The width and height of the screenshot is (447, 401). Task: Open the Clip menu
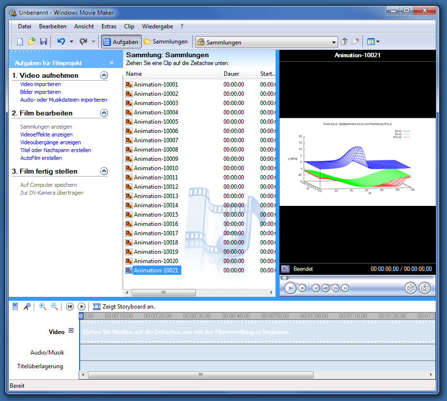[129, 26]
